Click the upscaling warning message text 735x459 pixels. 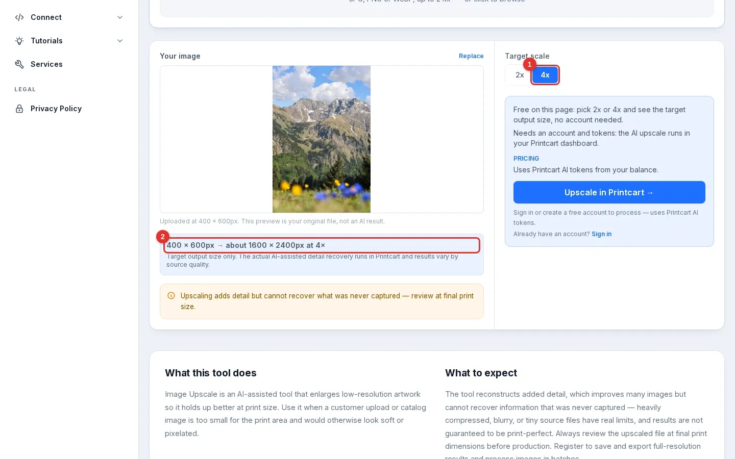pos(327,301)
